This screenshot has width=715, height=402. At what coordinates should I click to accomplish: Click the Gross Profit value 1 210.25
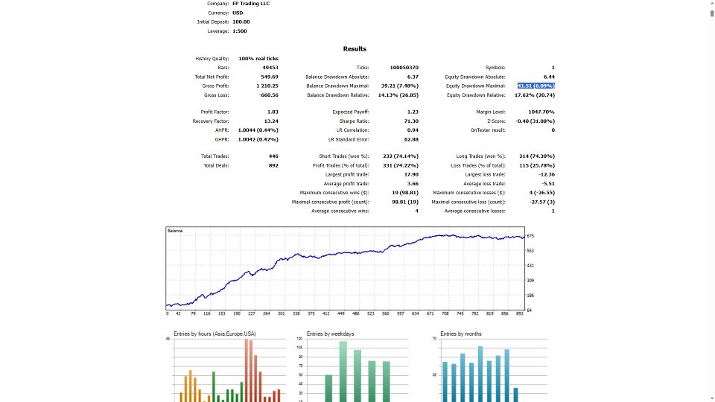pos(267,86)
